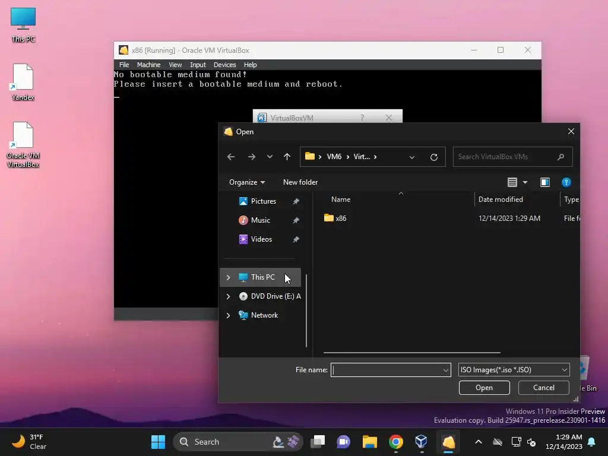
Task: Open the File name dropdown list
Action: click(x=445, y=370)
